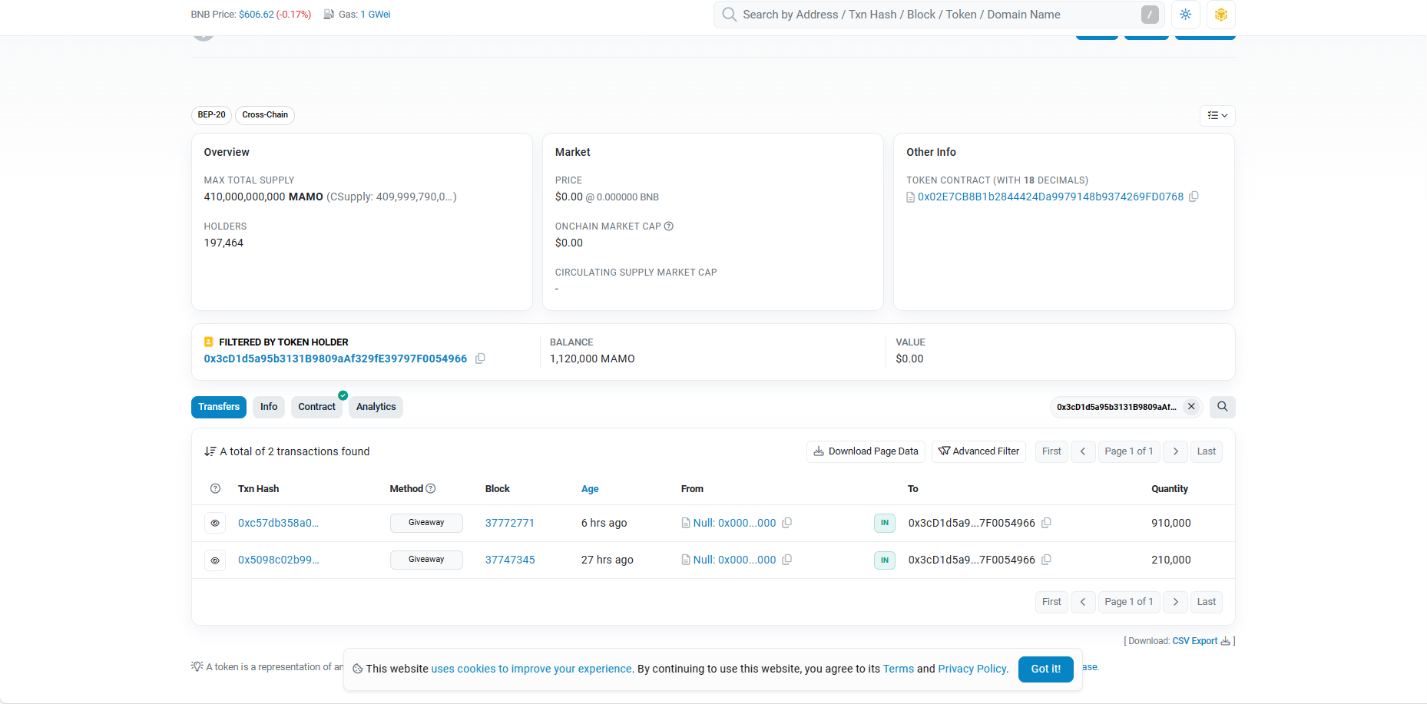Screen dimensions: 1427x704
Task: Show Method column help tooltip
Action: [431, 489]
